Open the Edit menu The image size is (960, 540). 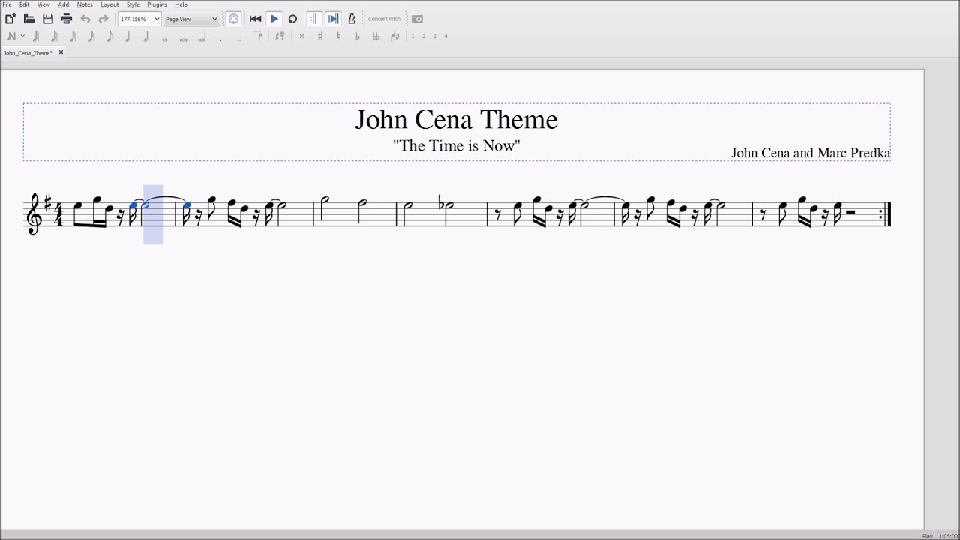[x=25, y=4]
